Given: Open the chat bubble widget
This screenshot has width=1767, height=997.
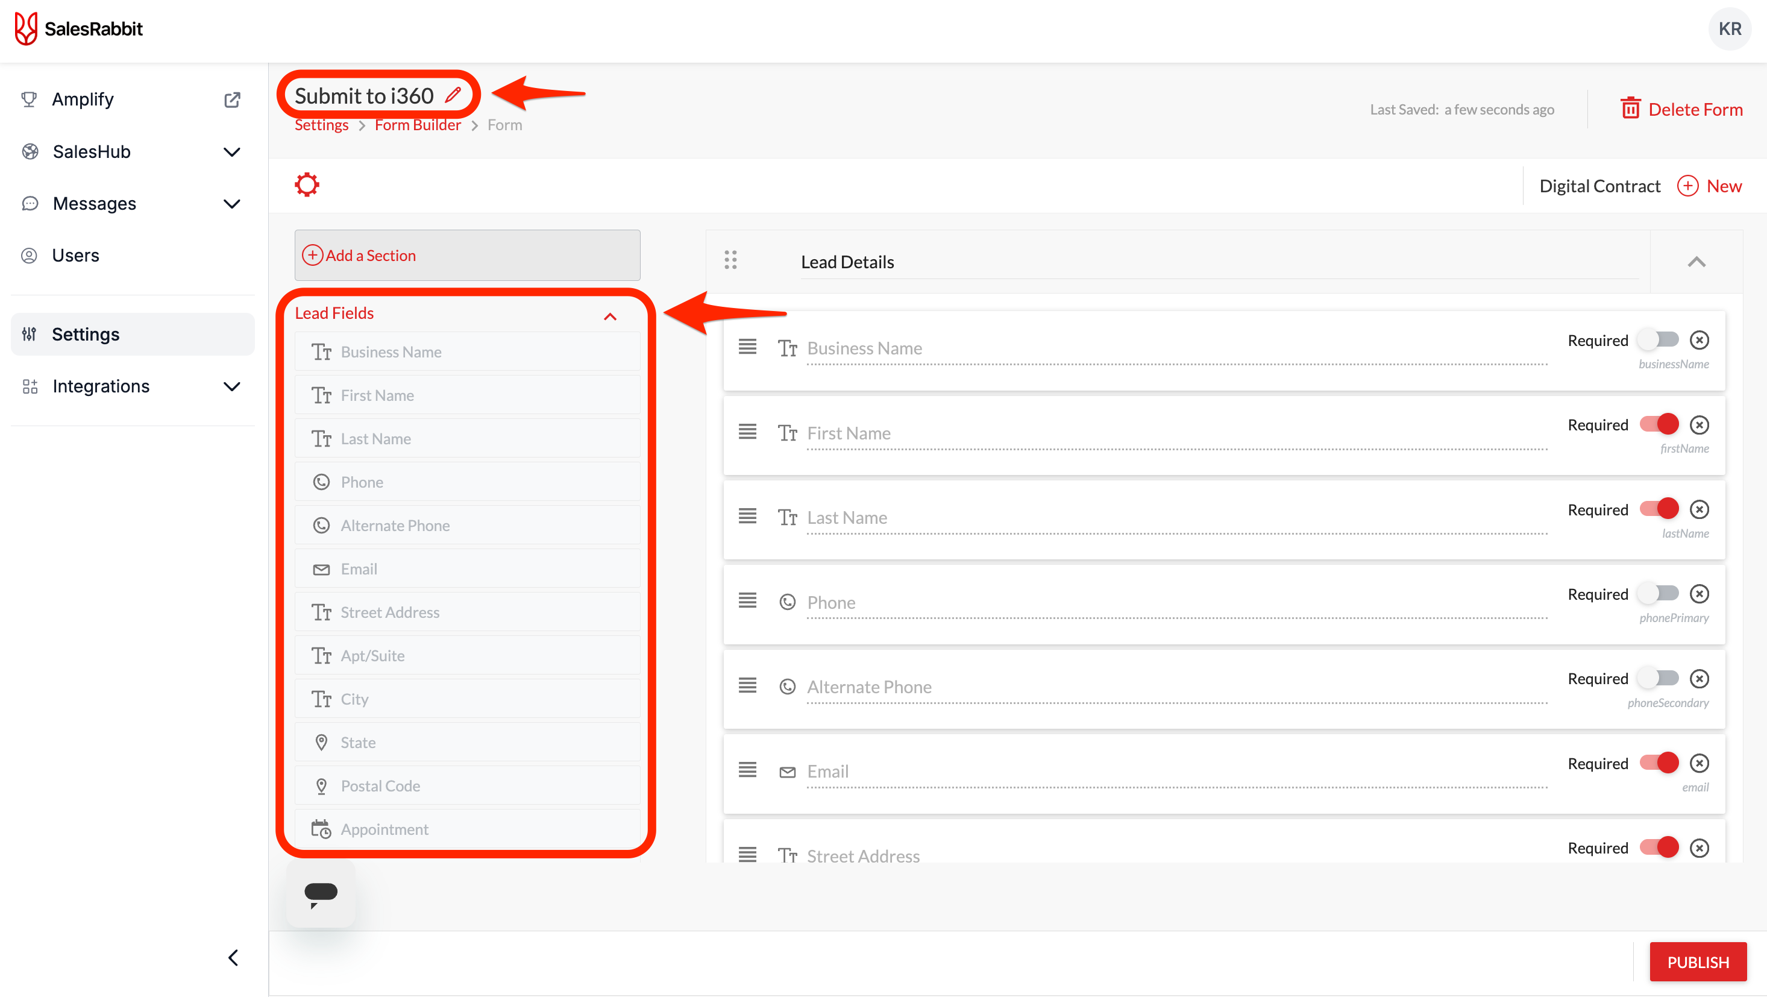Looking at the screenshot, I should (321, 893).
